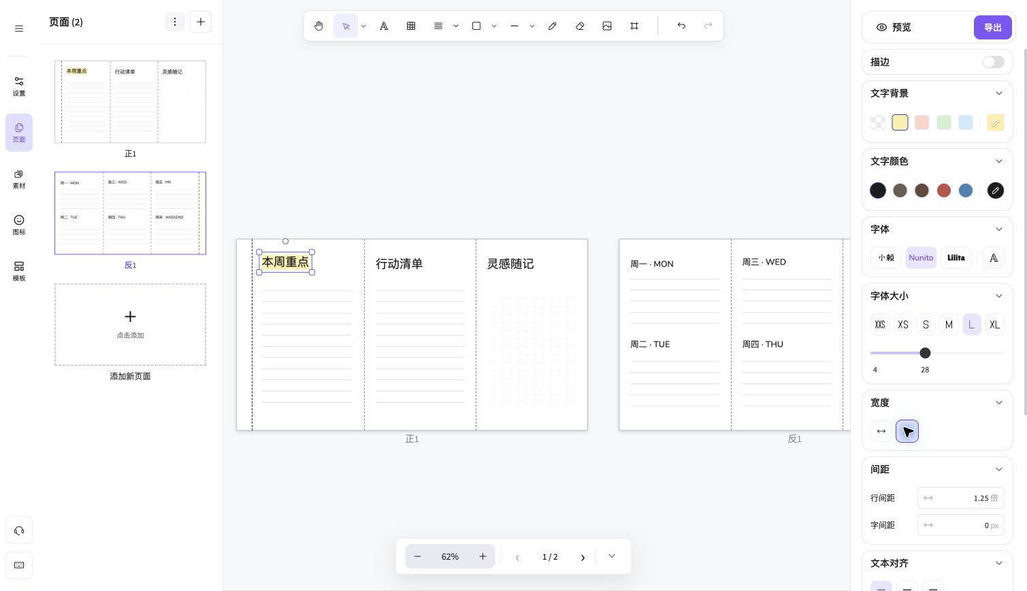Add new page with plus button

tap(201, 22)
